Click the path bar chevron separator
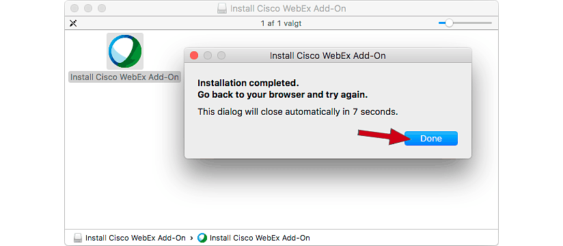 point(192,238)
